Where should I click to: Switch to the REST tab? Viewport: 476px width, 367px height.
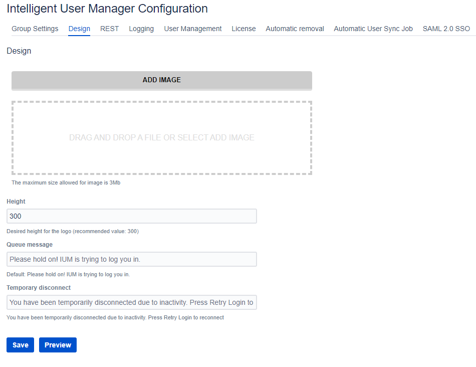[109, 29]
